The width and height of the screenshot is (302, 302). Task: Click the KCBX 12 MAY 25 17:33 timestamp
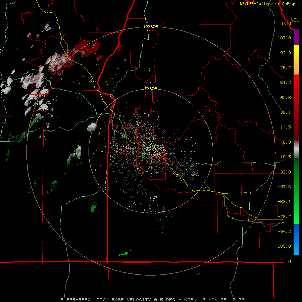(x=214, y=300)
